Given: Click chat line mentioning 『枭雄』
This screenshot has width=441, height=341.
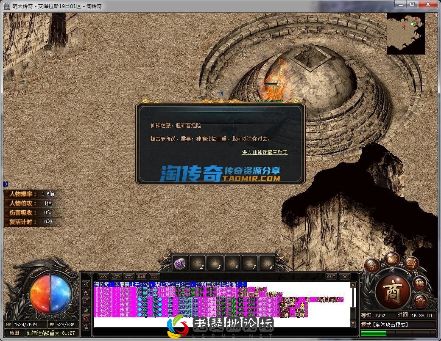Looking at the screenshot, I should pyautogui.click(x=219, y=300).
